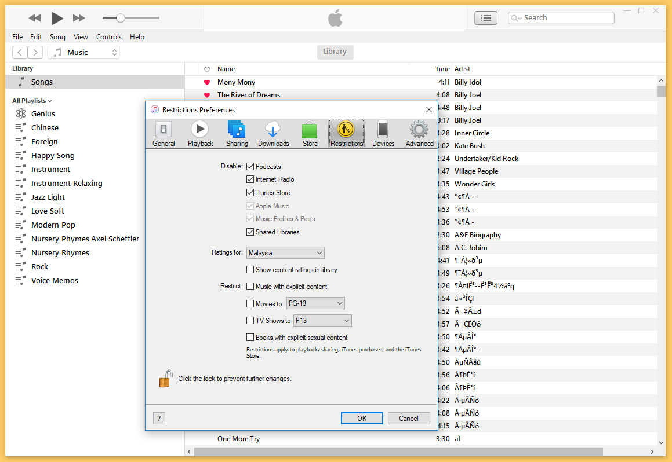Click the love heart column header
672x462 pixels.
207,69
